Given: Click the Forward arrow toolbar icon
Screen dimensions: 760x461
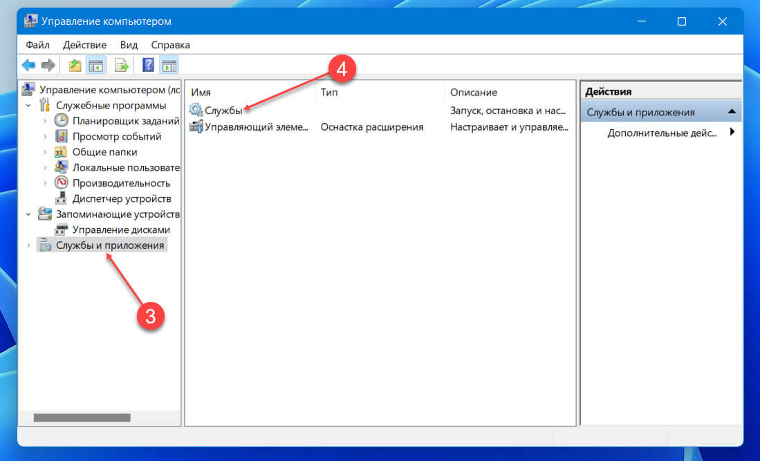Looking at the screenshot, I should point(48,65).
